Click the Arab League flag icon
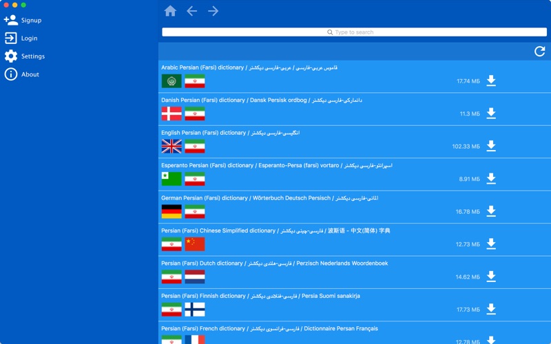The height and width of the screenshot is (344, 551). (x=171, y=81)
